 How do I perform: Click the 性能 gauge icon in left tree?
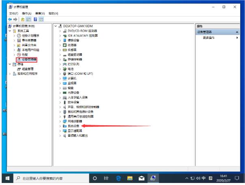(19, 54)
